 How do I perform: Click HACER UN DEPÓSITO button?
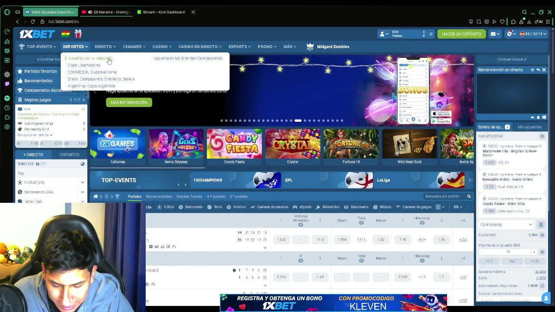tap(461, 34)
